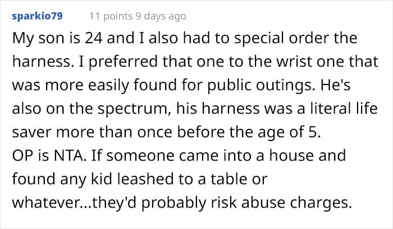Click the '11 points' score text
This screenshot has height=229, width=393.
pyautogui.click(x=111, y=16)
